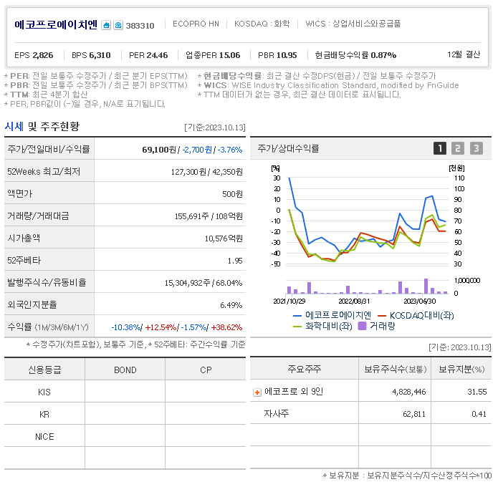Select the daily return -3.76%
The image size is (498, 487).
230,150
